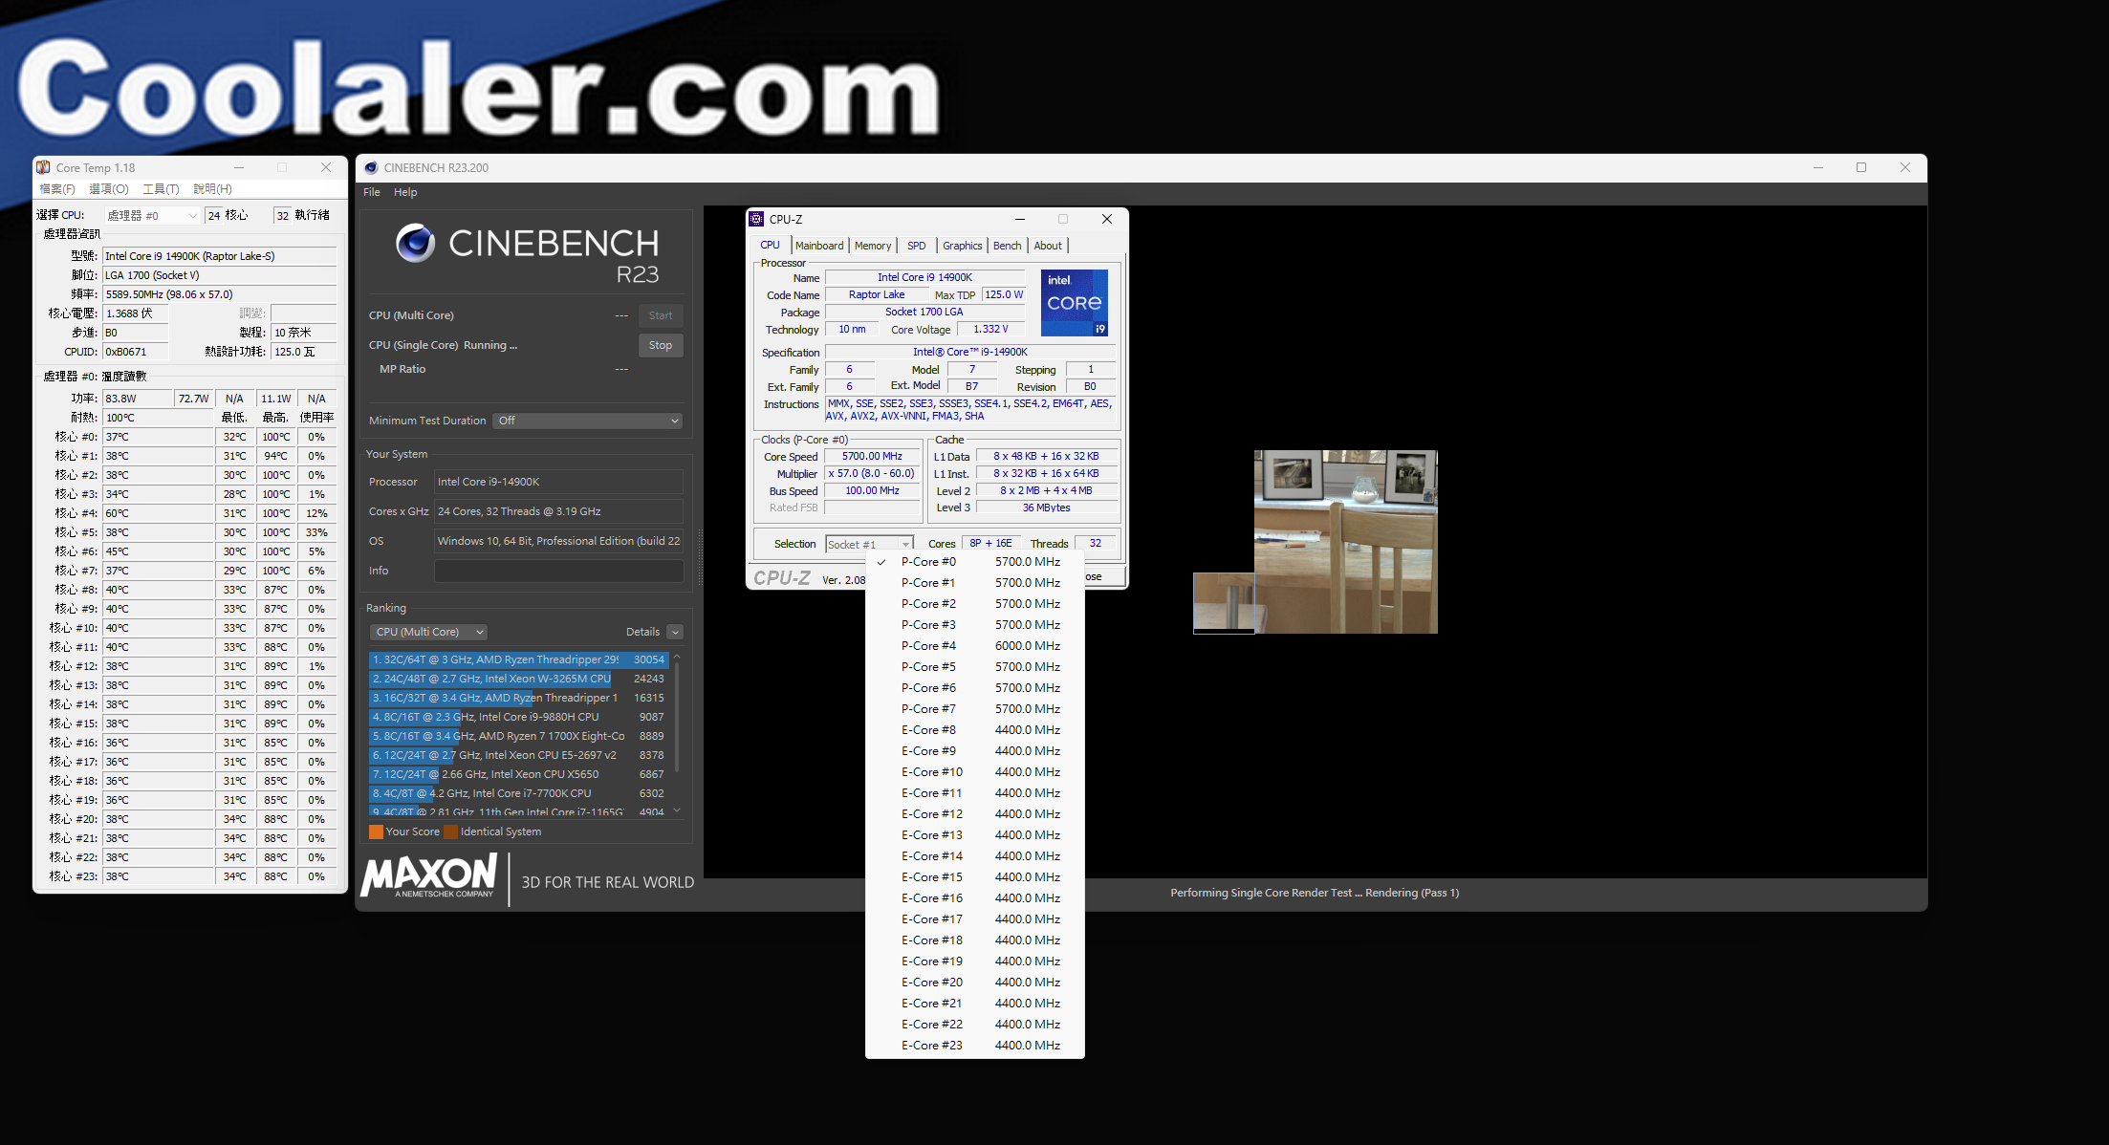Click the 核心 #4 temperature row

coord(189,513)
